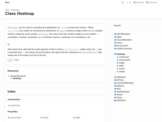Toggle the Externals checkbox

click(147, 2)
